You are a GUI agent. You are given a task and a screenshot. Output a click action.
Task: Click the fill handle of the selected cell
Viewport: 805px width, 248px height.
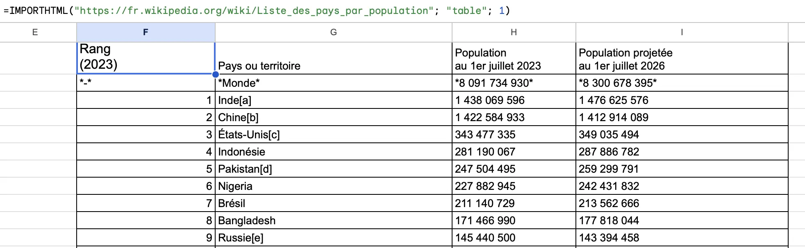click(215, 74)
